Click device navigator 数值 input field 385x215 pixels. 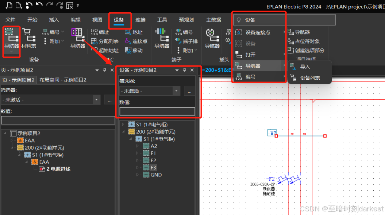(x=157, y=111)
